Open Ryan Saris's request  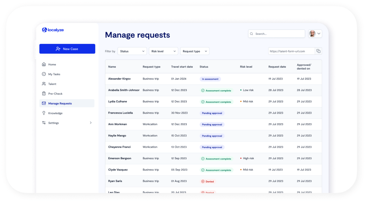[x=115, y=181]
